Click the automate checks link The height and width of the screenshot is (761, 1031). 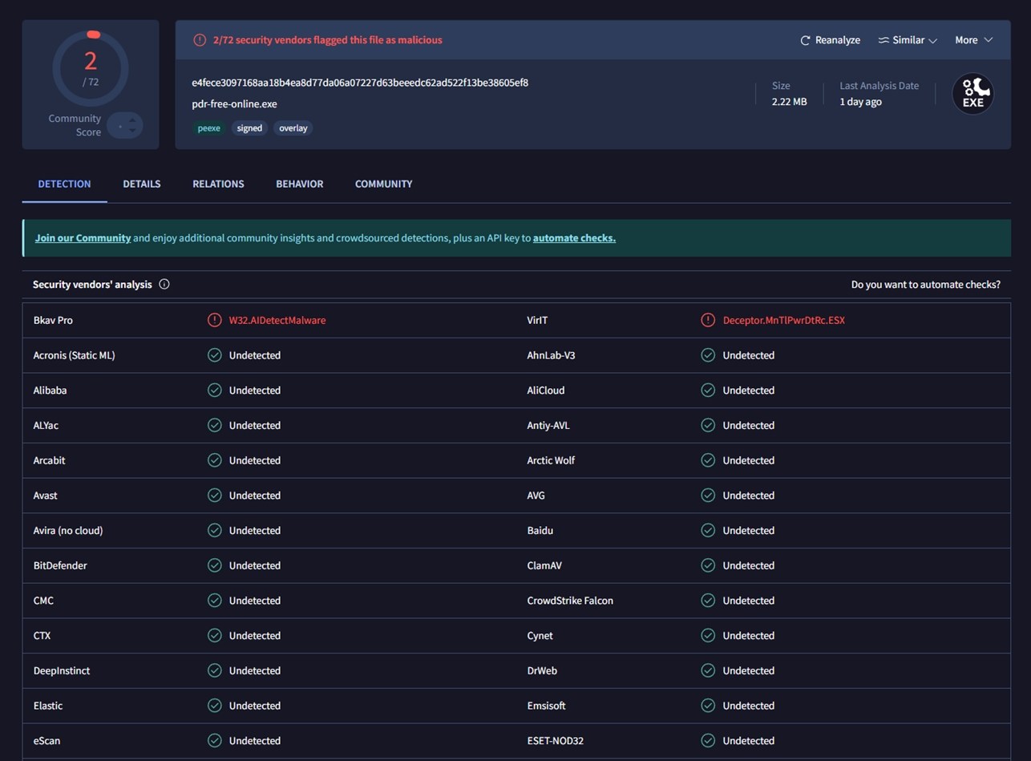(x=574, y=237)
